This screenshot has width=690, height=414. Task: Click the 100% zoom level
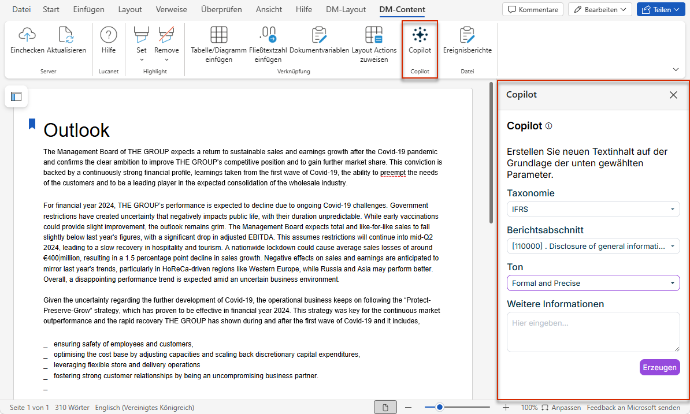[529, 408]
